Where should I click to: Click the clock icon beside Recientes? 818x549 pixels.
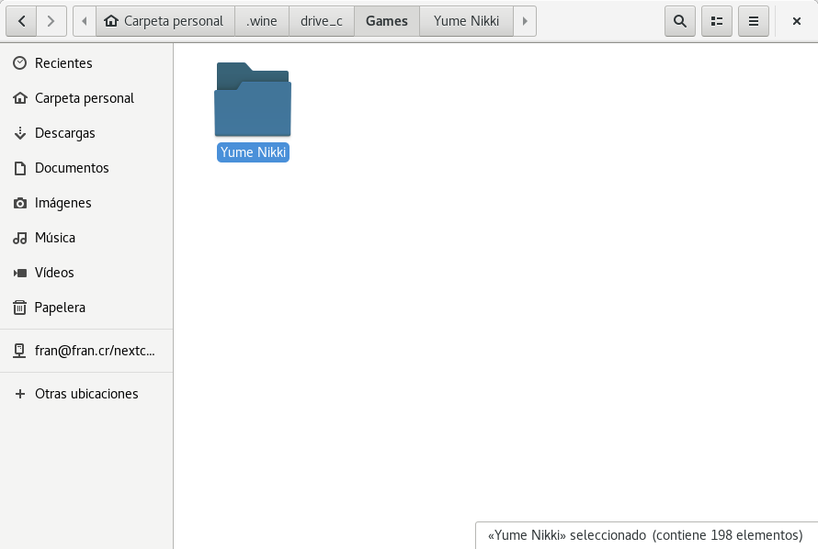tap(20, 63)
